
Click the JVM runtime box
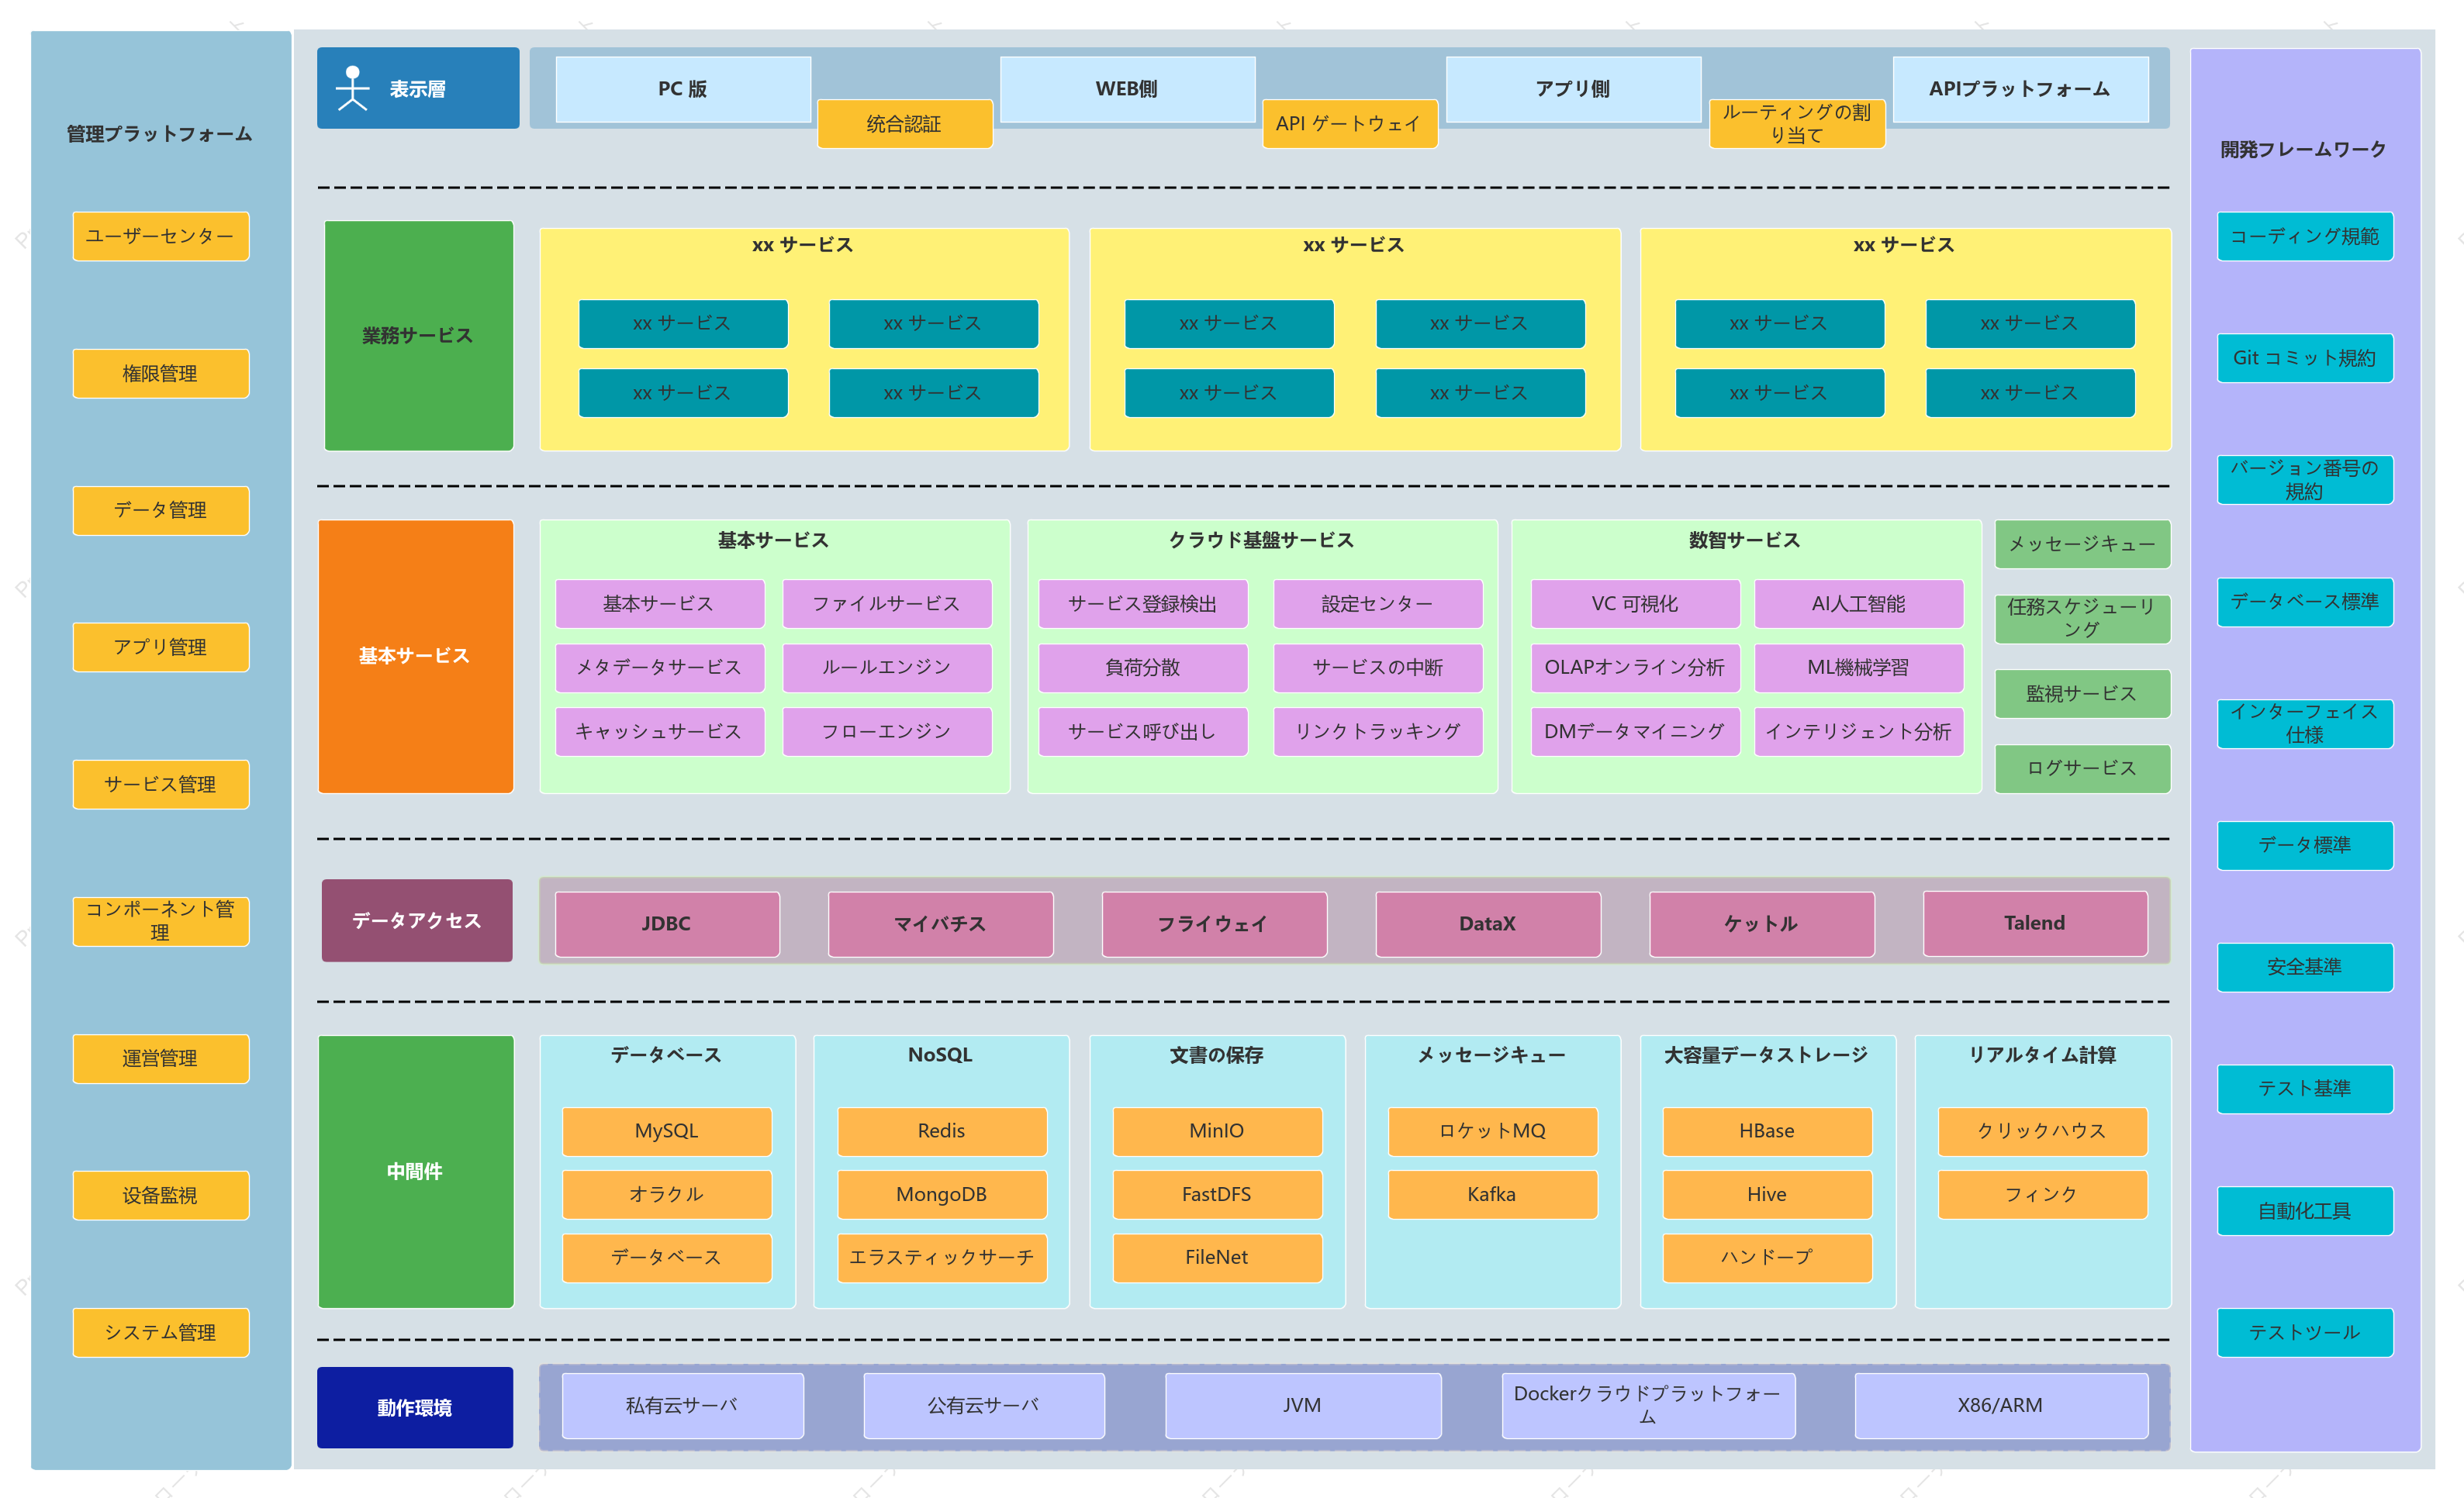(1302, 1405)
